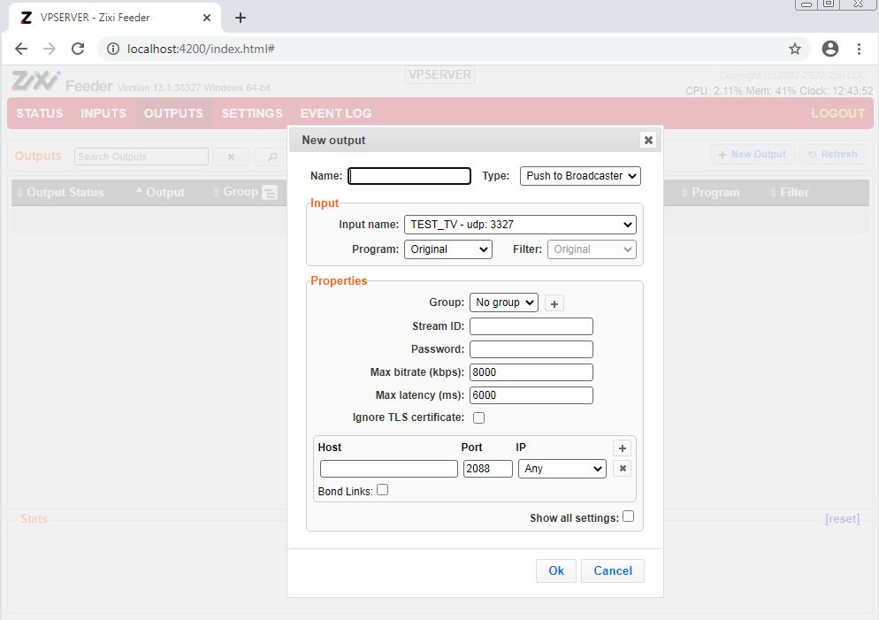
Task: Add a new group with plus icon
Action: click(554, 303)
